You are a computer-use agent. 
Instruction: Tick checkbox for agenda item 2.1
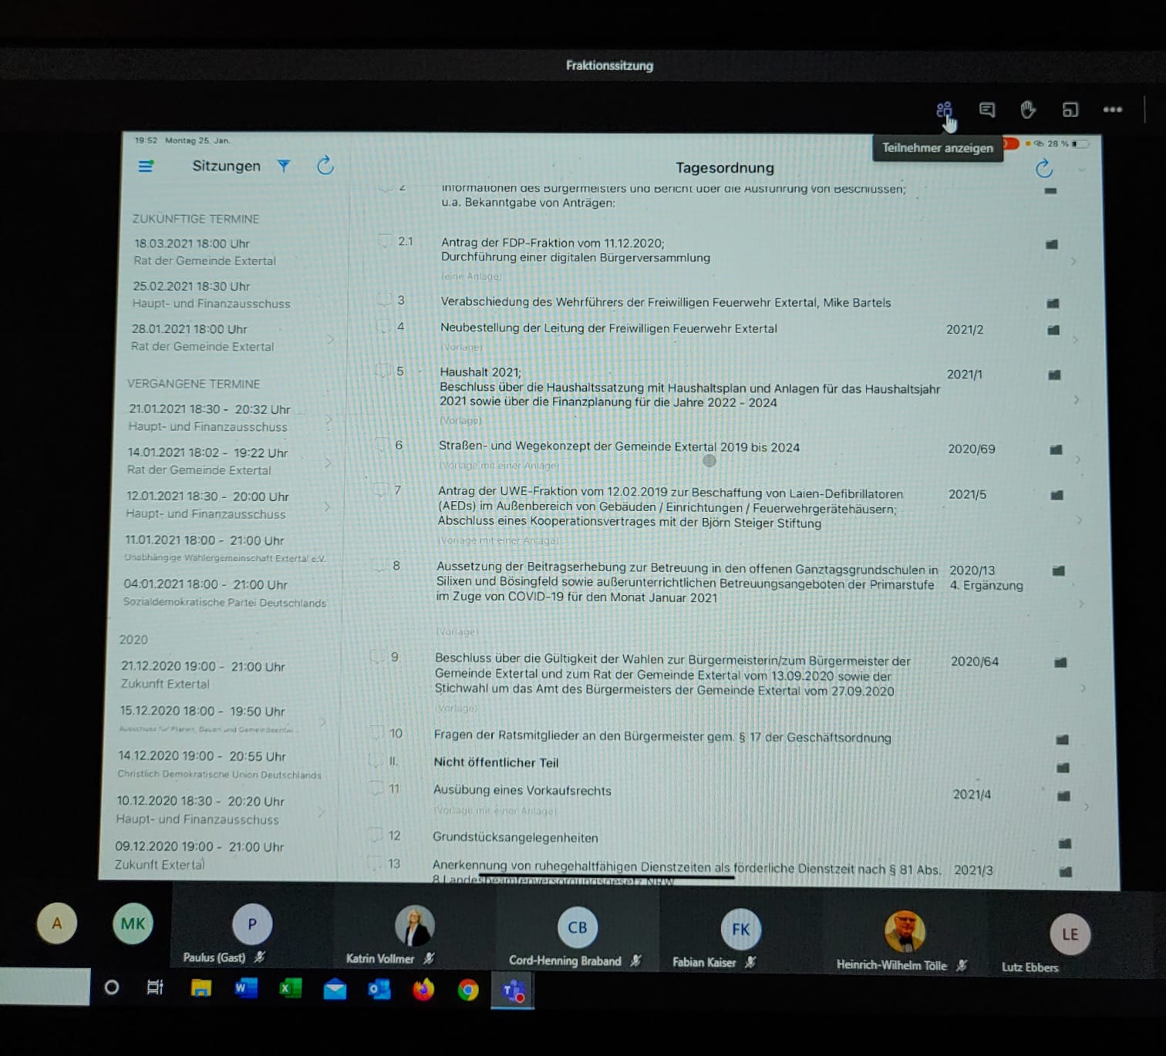pyautogui.click(x=384, y=241)
